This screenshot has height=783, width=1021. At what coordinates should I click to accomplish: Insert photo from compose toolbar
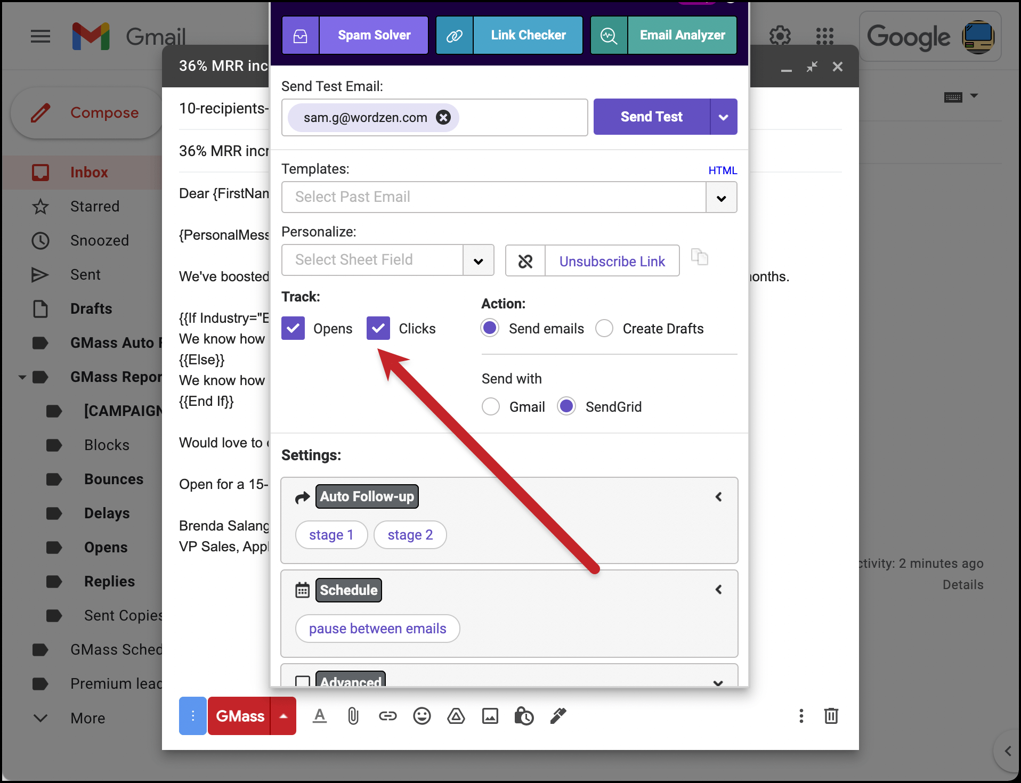pos(490,716)
